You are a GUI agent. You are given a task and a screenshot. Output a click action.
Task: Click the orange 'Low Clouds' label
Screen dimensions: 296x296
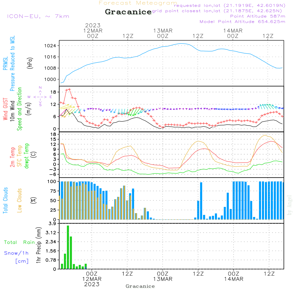point(20,200)
